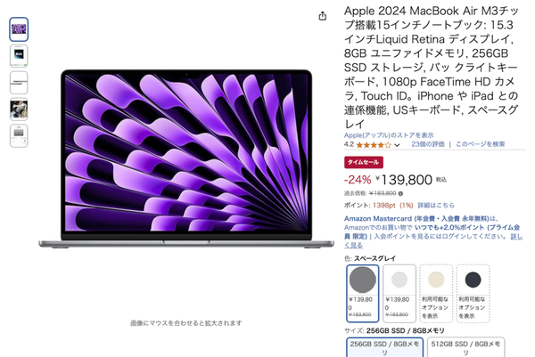Choose the Starlight color swatch

click(436, 293)
